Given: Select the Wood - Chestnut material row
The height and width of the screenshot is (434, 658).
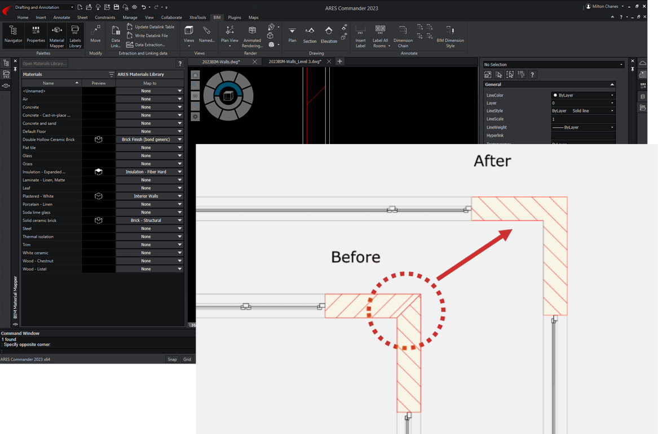Looking at the screenshot, I should pyautogui.click(x=51, y=261).
